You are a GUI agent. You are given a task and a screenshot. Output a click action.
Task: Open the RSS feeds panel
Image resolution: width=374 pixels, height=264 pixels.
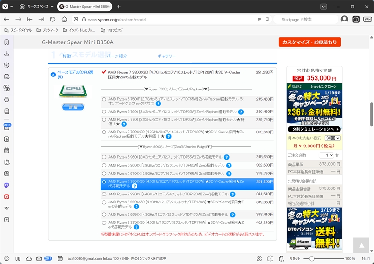pos(7,174)
